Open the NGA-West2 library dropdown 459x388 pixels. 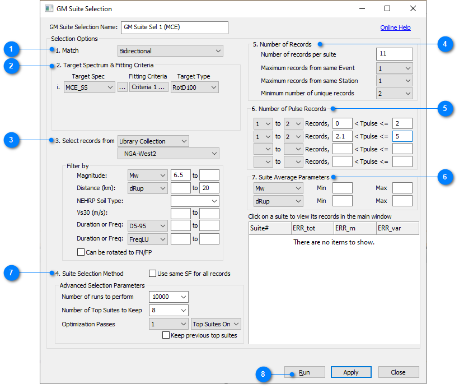click(168, 154)
